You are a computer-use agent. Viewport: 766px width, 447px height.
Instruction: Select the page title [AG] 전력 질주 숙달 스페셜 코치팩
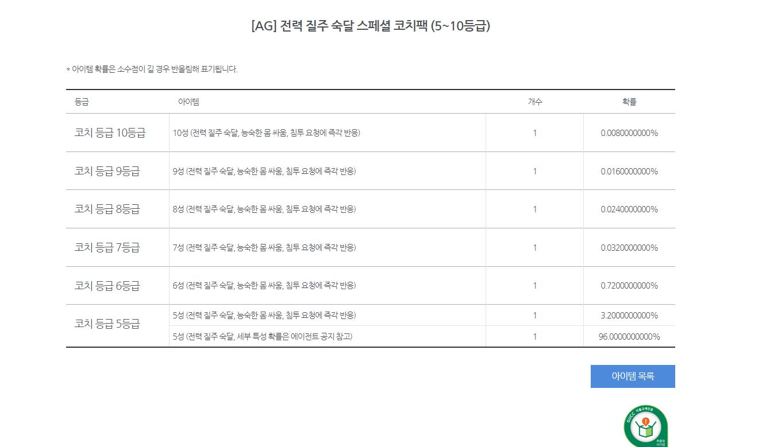[x=371, y=26]
